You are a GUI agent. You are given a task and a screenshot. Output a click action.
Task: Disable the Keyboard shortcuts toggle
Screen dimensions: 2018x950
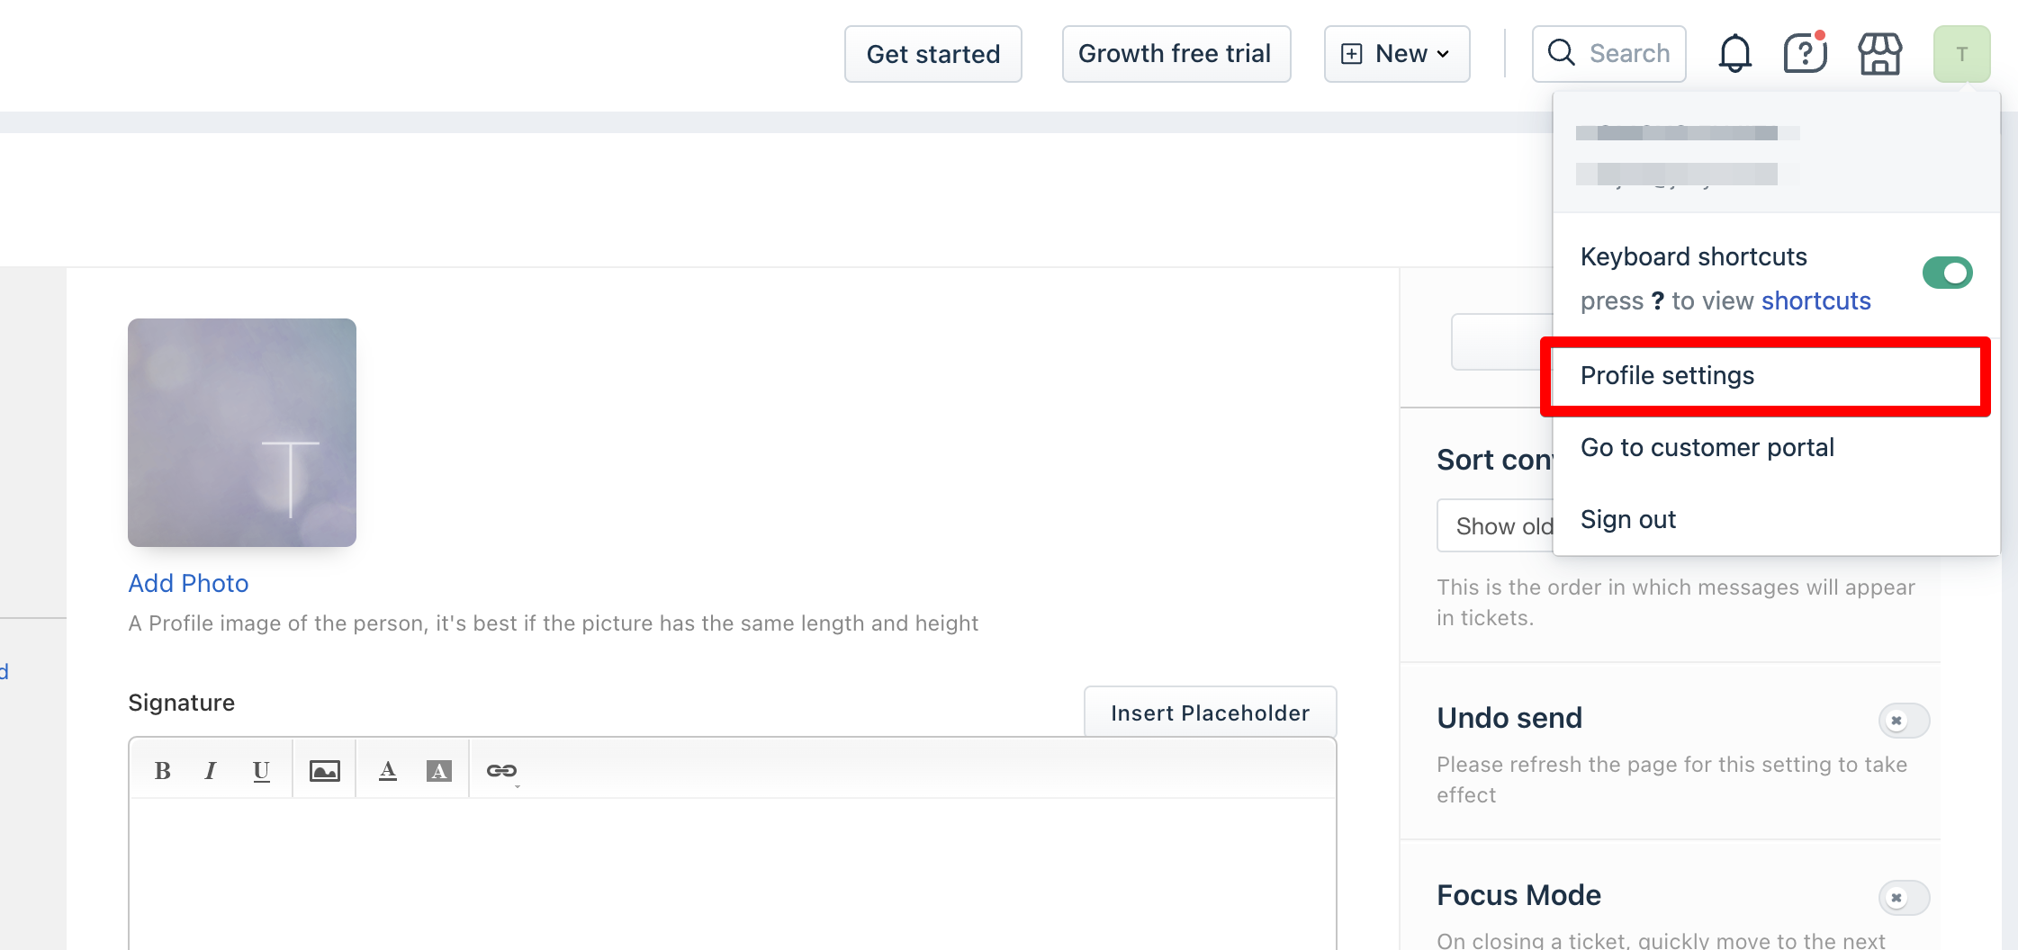[x=1947, y=273]
